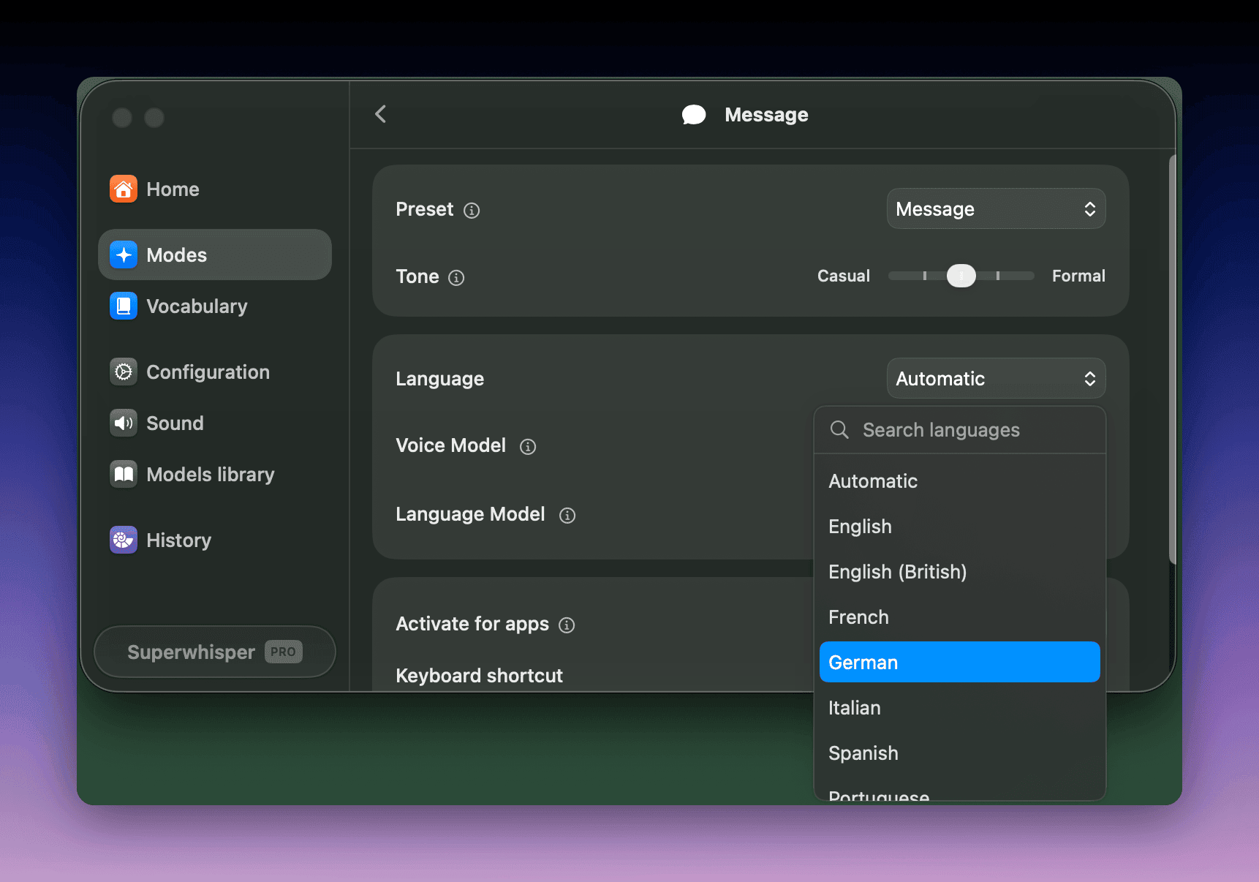Click the Home house icon in sidebar

124,189
